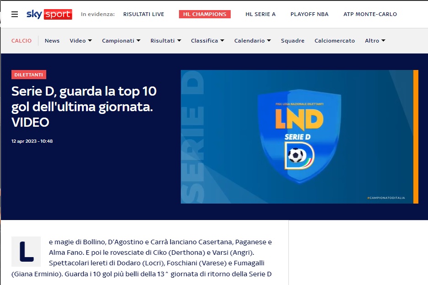Expand the Campionati dropdown
Viewport: 428px width, 285px height.
click(121, 41)
